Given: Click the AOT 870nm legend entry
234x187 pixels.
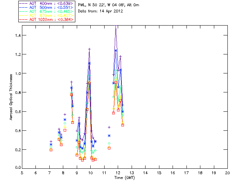Looking at the screenshot, I should (46, 15).
